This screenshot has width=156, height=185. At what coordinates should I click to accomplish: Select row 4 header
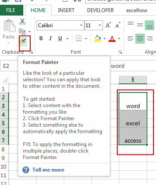pyautogui.click(x=4, y=115)
